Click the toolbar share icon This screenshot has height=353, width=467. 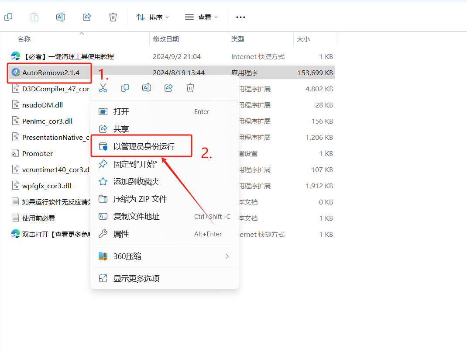87,17
